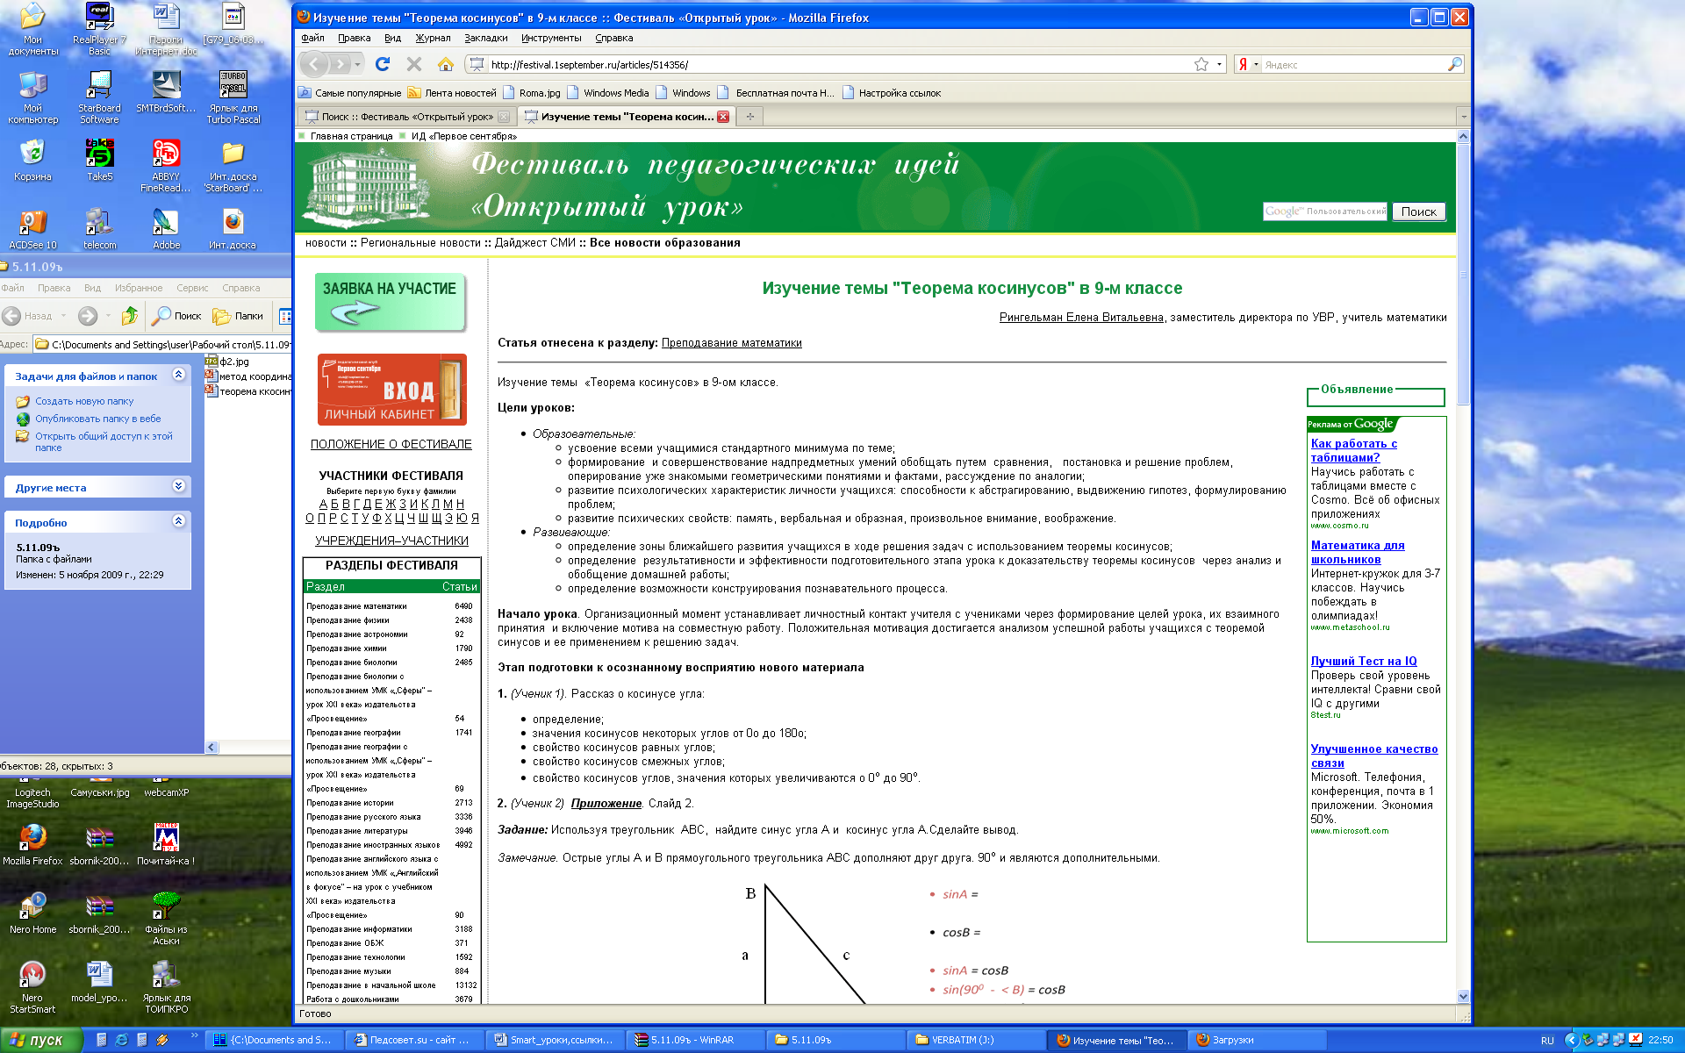Click 'Как работать с таблицами?' ad link
The image size is (1685, 1053).
(x=1354, y=450)
